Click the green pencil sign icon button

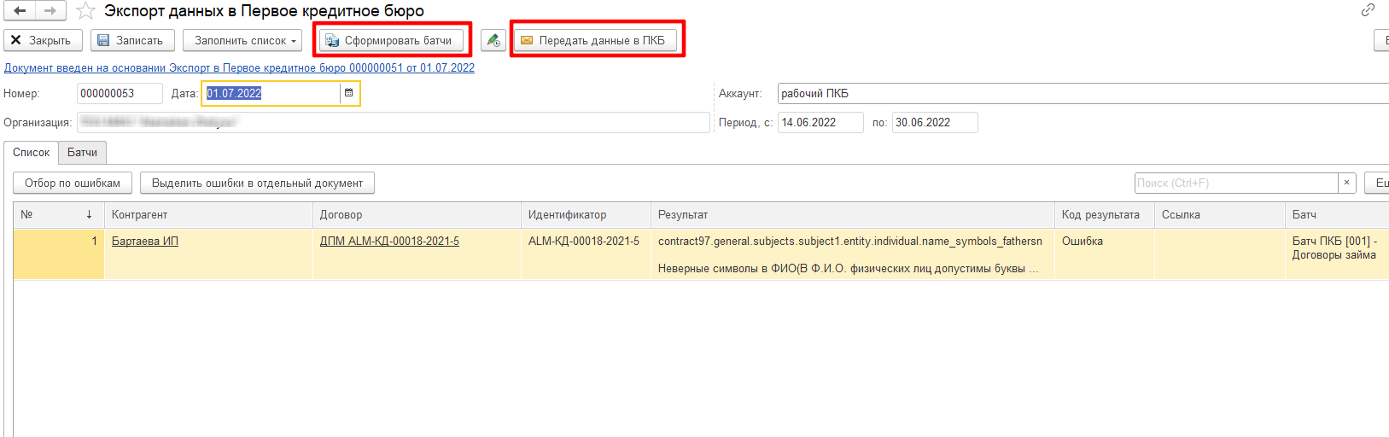pos(493,40)
